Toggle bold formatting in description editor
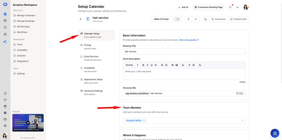The width and height of the screenshot is (282, 140). tap(143, 65)
